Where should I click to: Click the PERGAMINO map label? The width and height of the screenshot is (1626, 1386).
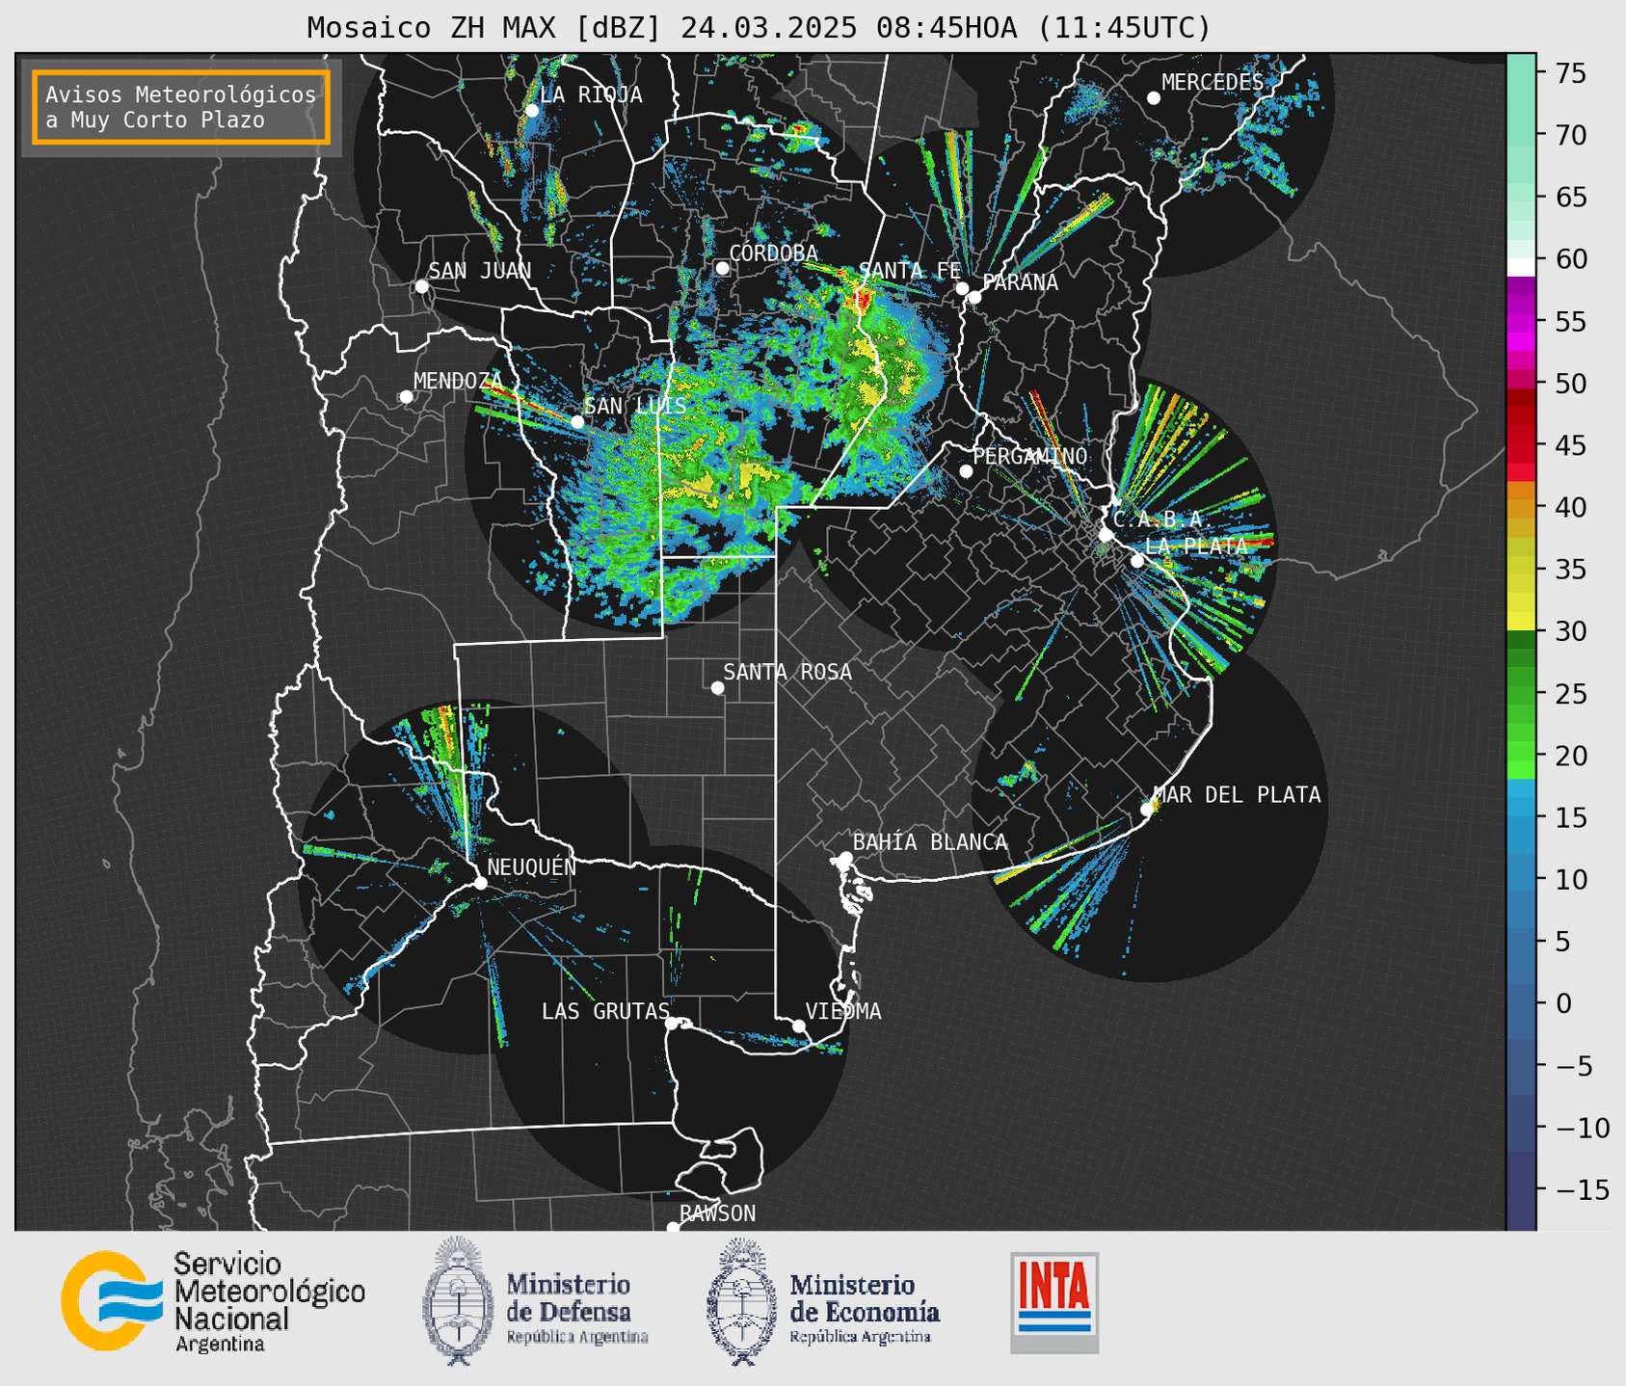pos(1029,456)
